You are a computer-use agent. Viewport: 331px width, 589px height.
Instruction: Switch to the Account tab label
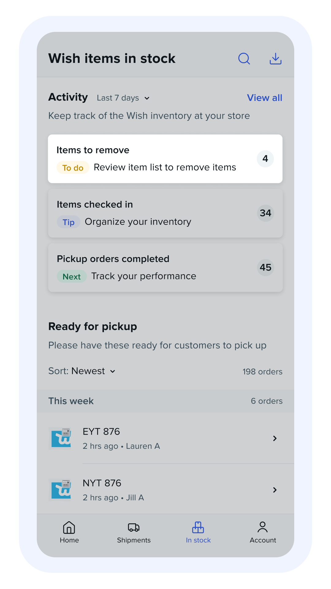pos(263,540)
